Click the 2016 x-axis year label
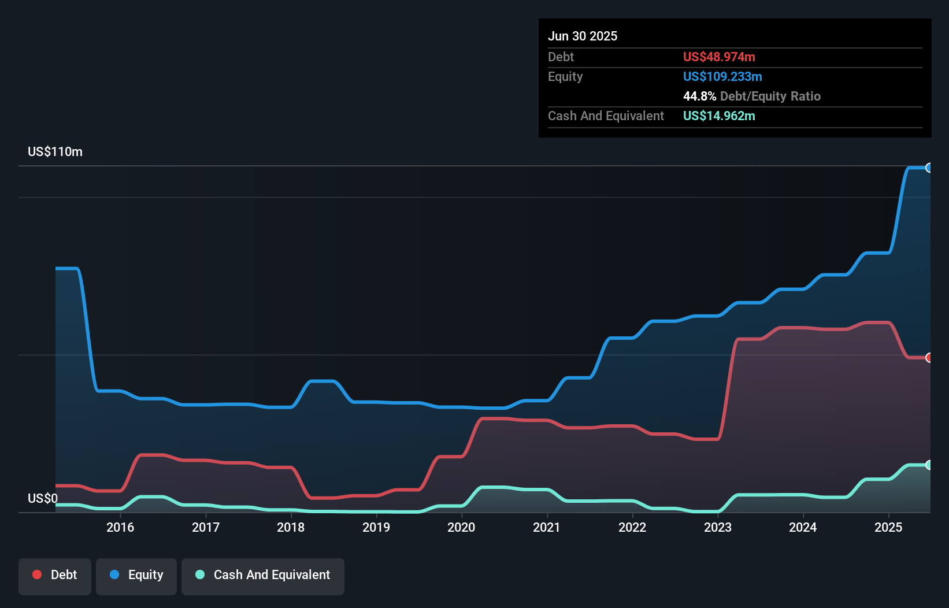This screenshot has height=608, width=949. click(120, 527)
